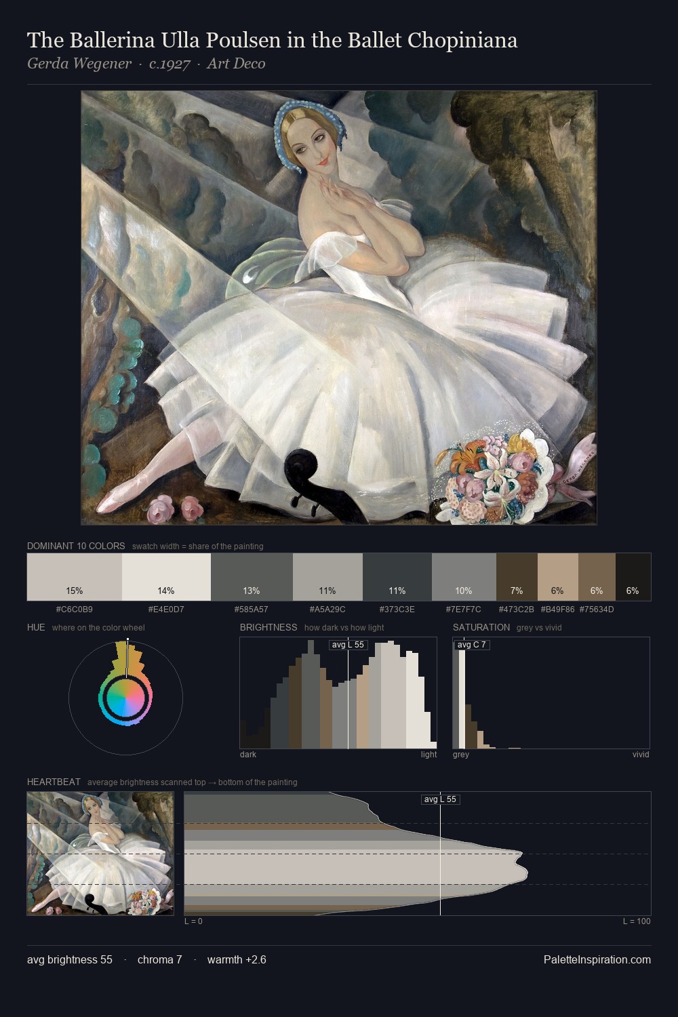Select the #E4E0D7 swatch showing 14%

click(166, 577)
